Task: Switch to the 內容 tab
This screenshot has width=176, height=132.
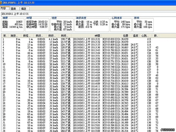Action: pyautogui.click(x=5, y=8)
